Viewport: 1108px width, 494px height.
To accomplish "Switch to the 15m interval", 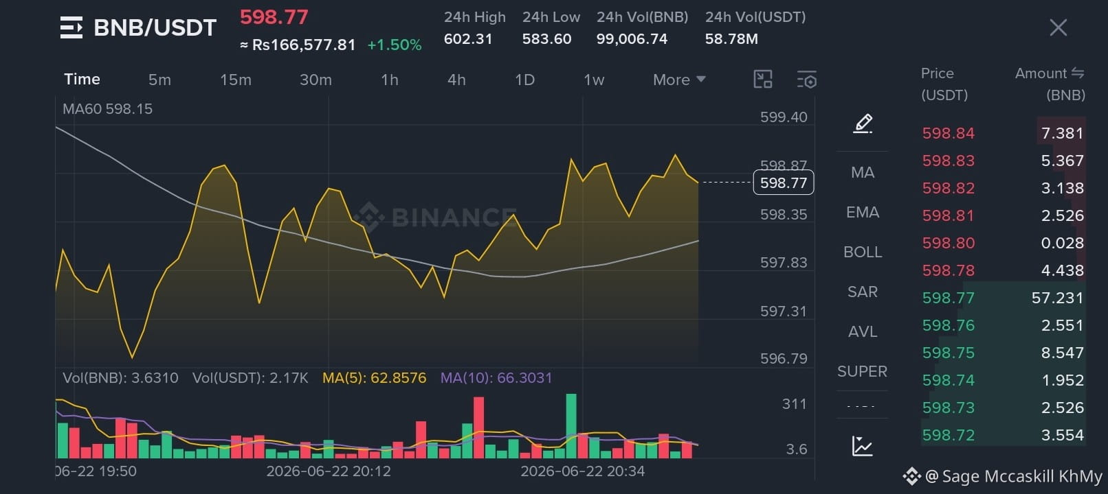I will point(236,80).
